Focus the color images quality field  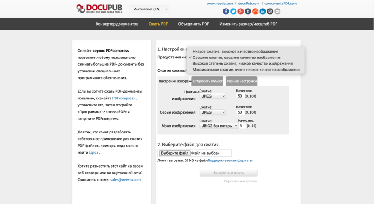click(x=240, y=96)
